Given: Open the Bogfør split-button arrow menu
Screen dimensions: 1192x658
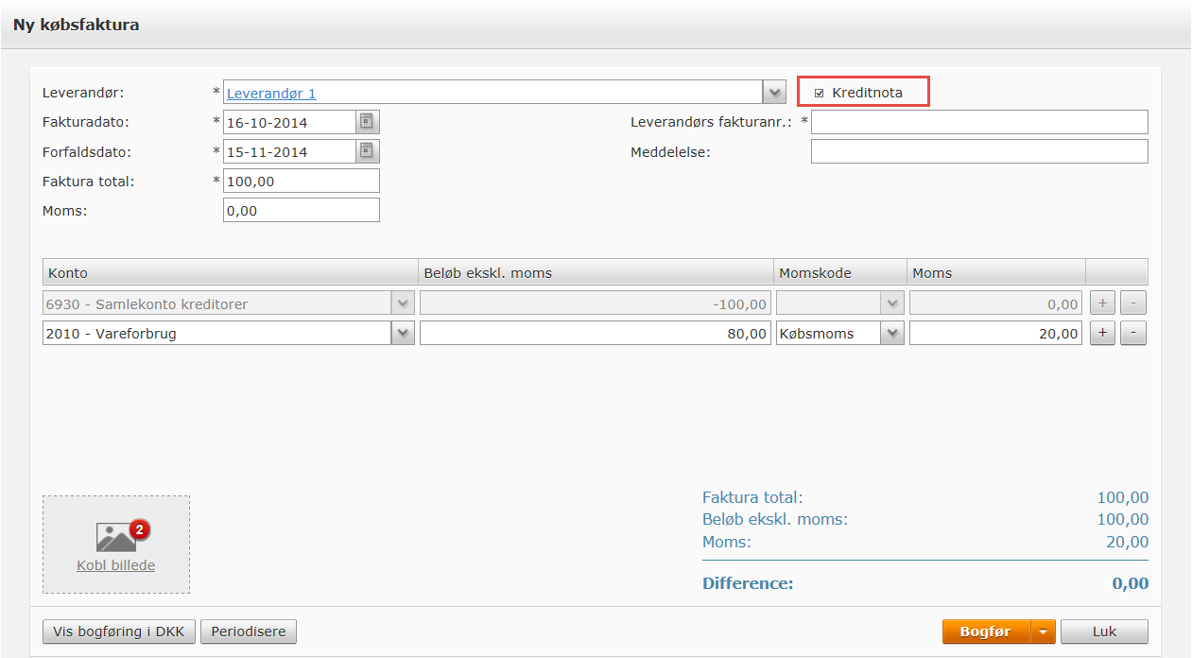Looking at the screenshot, I should tap(1043, 632).
